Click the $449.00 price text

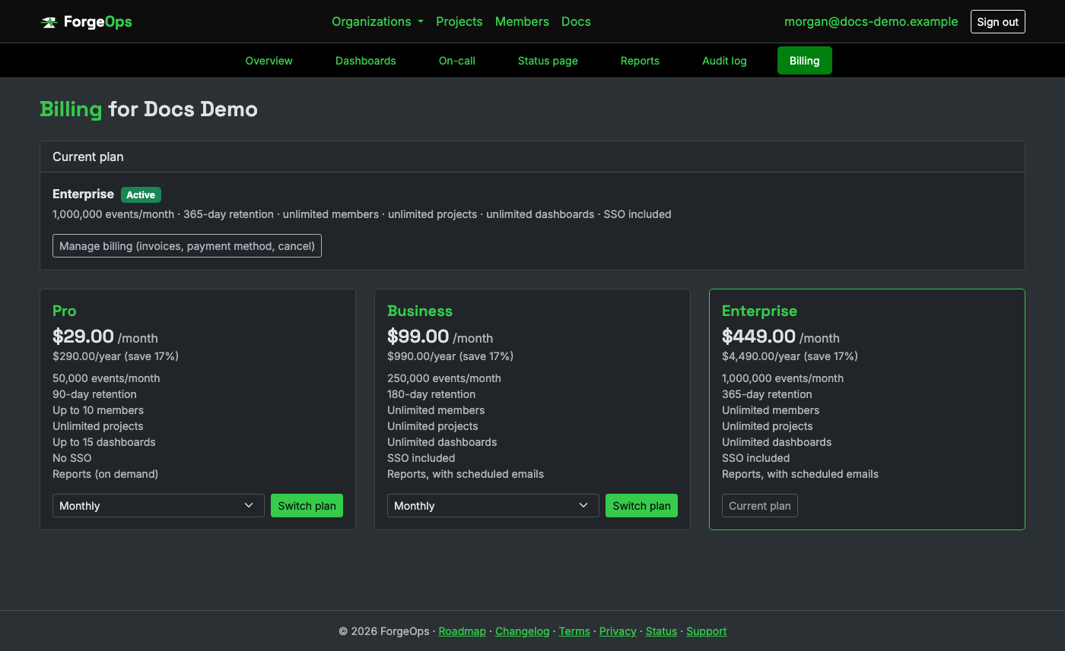[x=758, y=337]
